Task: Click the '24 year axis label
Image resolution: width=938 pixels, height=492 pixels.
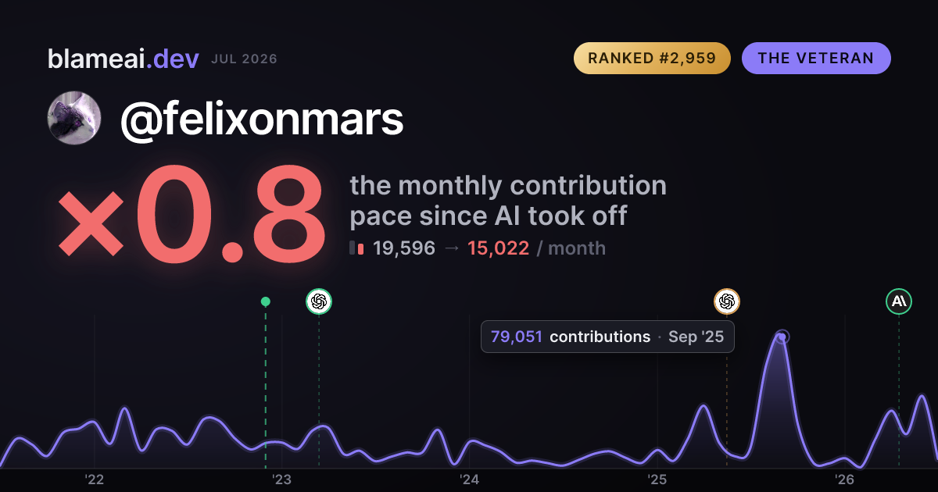Action: (469, 480)
